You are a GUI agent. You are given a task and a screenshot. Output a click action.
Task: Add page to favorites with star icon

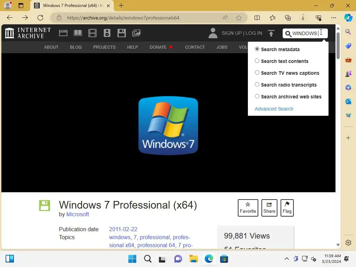(x=238, y=18)
